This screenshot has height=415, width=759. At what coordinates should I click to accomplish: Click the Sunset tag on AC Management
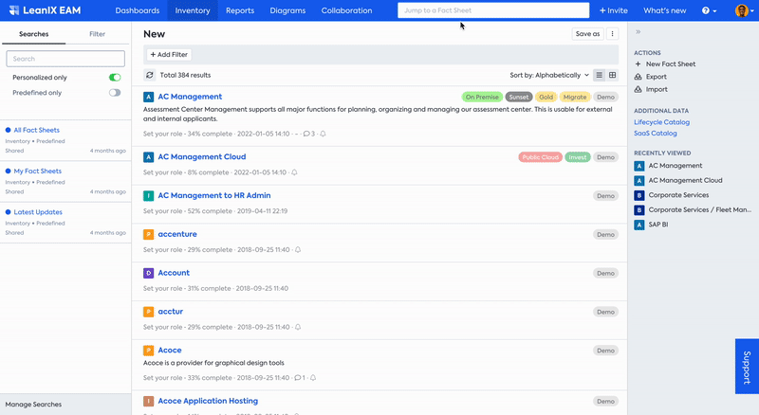[519, 98]
